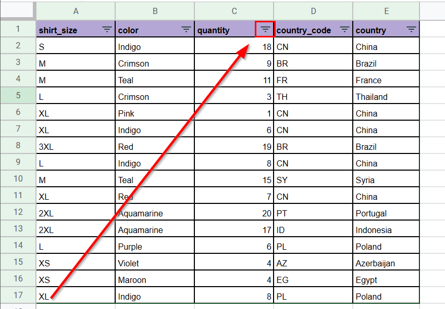Select column B header
Image resolution: width=445 pixels, height=309 pixels.
point(155,11)
